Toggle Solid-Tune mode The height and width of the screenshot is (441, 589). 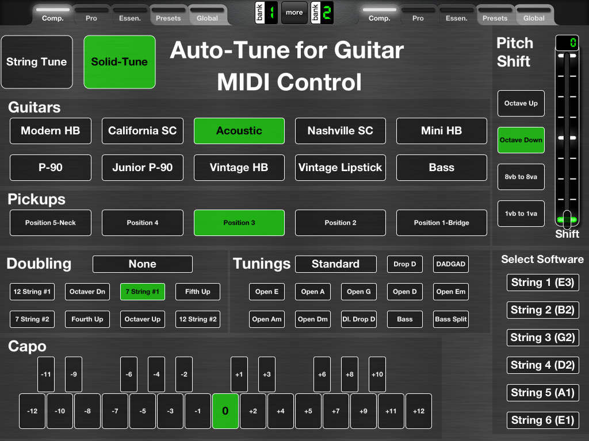tap(120, 62)
